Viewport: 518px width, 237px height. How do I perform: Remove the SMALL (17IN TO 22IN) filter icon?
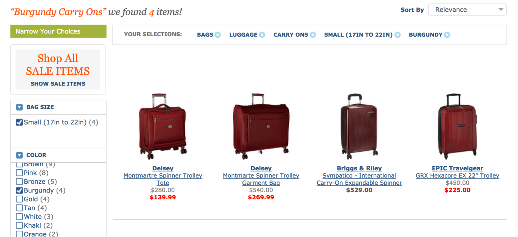tap(398, 35)
